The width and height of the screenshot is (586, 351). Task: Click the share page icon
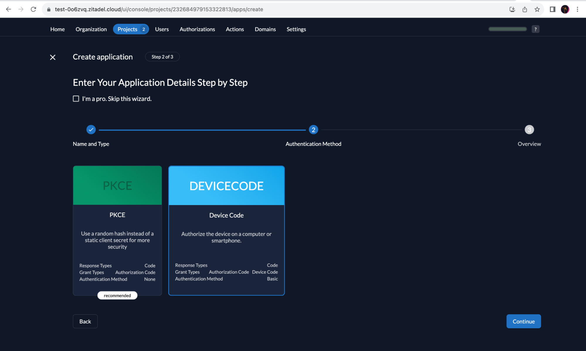point(525,9)
